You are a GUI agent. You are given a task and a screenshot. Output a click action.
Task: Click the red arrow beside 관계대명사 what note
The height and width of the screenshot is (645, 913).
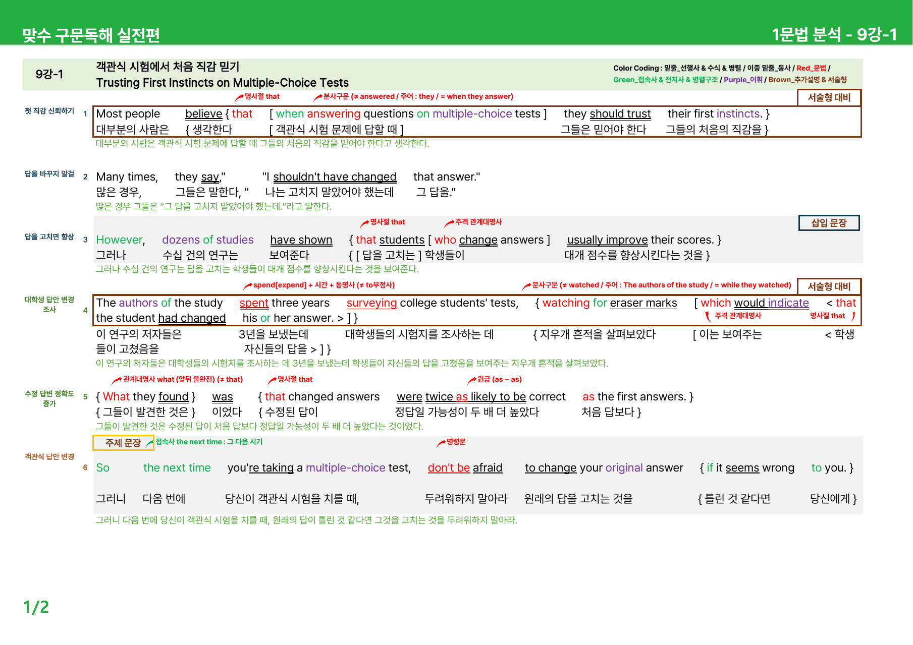tap(117, 380)
